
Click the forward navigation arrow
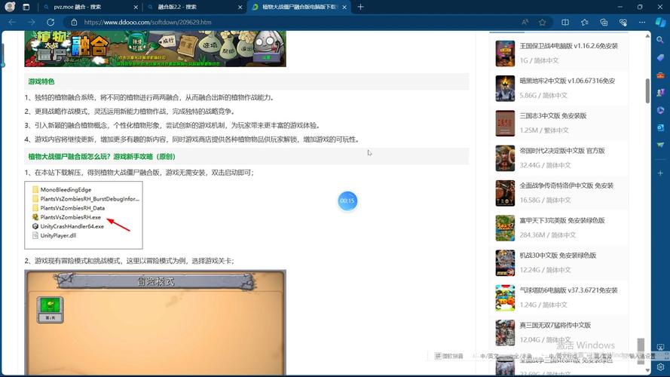pos(31,22)
